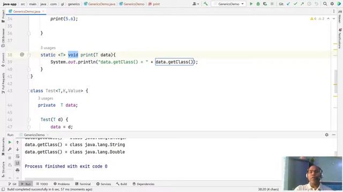Open Run panel wrench settings icon
Image resolution: width=343 pixels, height=192 pixels.
pos(10,149)
